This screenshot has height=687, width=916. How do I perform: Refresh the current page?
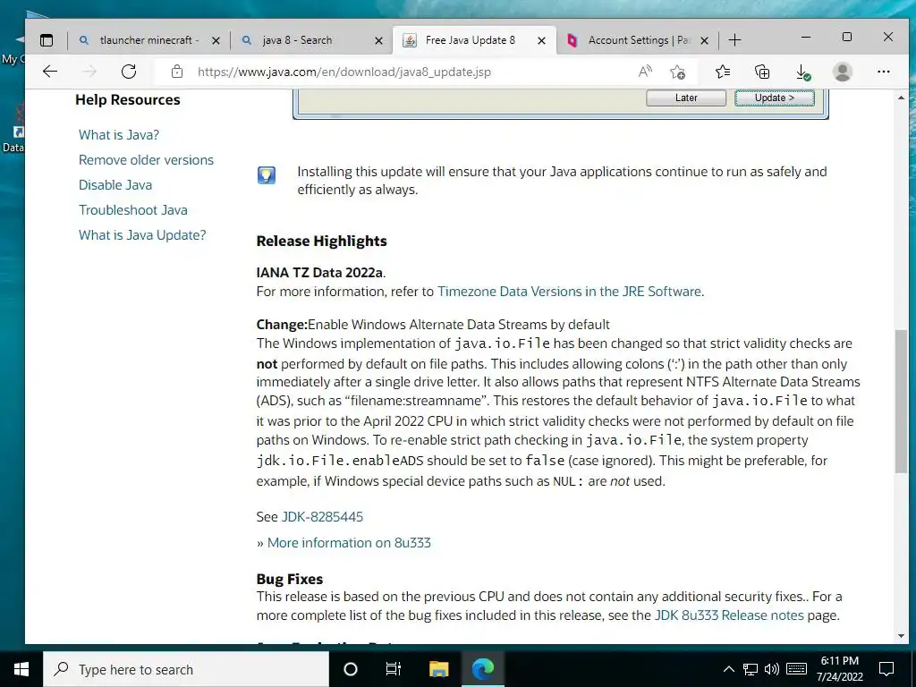point(129,72)
